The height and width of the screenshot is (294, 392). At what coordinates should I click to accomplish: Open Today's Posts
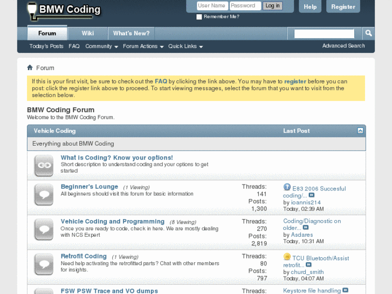[46, 46]
